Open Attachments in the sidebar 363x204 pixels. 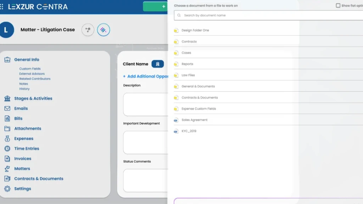point(28,129)
